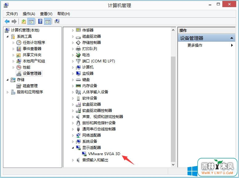
Task: Click the forward arrow toolbar icon
Action: 14,22
